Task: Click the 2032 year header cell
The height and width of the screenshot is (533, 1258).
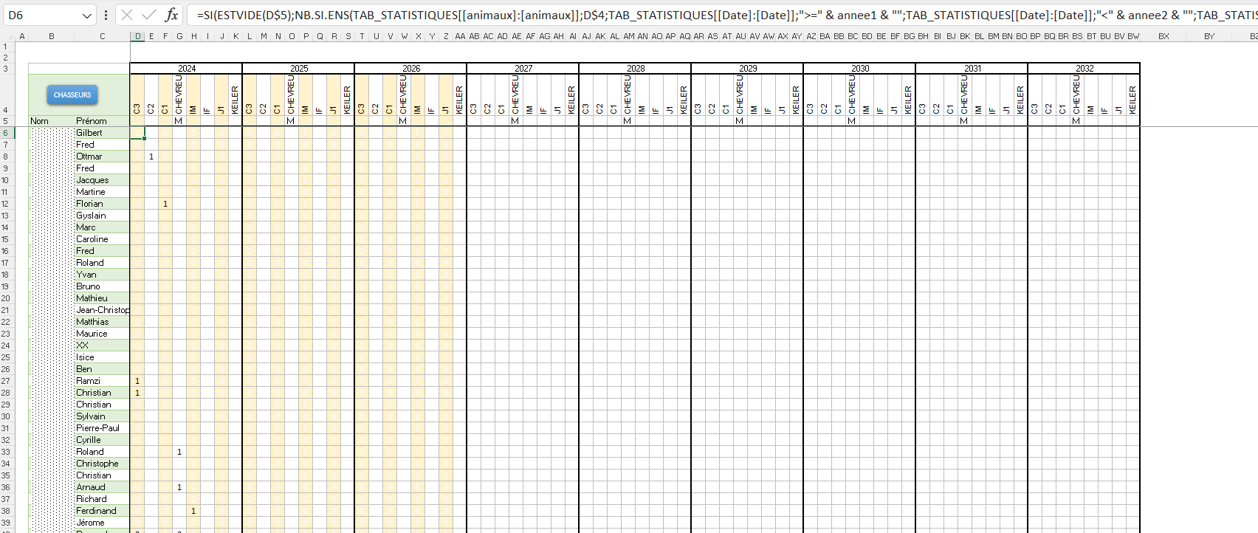Action: coord(1084,69)
